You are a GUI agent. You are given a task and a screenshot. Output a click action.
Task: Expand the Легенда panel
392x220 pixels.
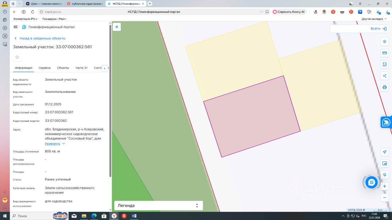[x=159, y=206]
